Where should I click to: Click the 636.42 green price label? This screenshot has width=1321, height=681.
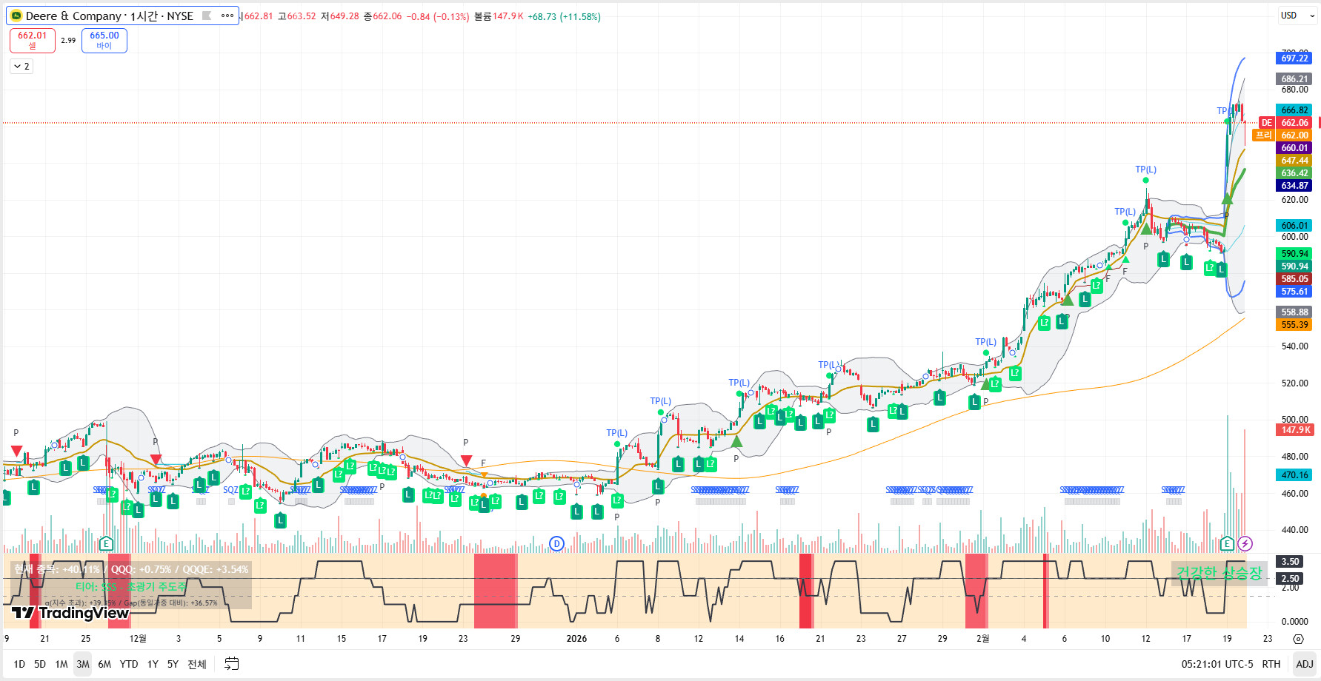(1294, 173)
